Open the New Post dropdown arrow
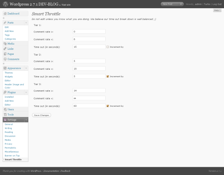The height and width of the screenshot is (175, 224). 181,4
